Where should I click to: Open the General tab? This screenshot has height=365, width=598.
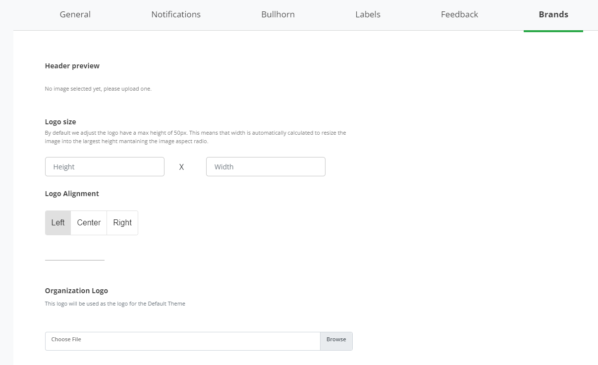pos(75,15)
